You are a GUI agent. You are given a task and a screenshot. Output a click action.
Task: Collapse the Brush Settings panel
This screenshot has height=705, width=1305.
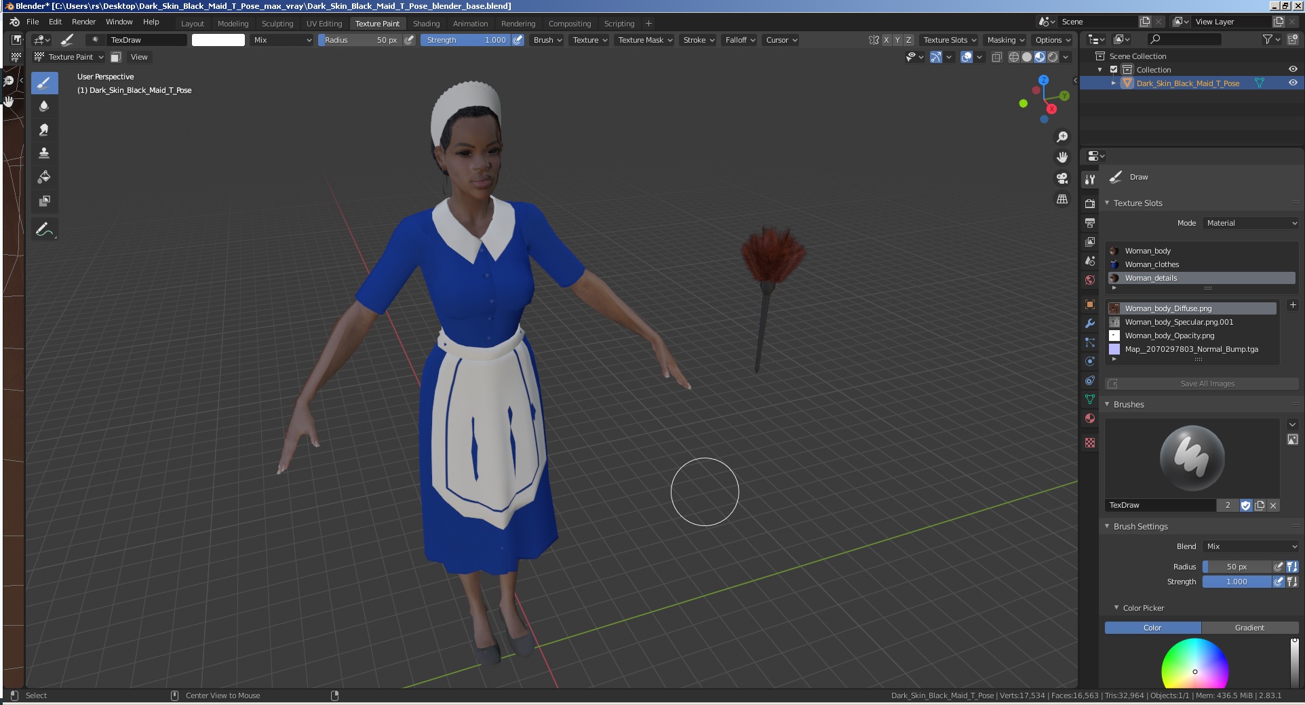point(1107,526)
